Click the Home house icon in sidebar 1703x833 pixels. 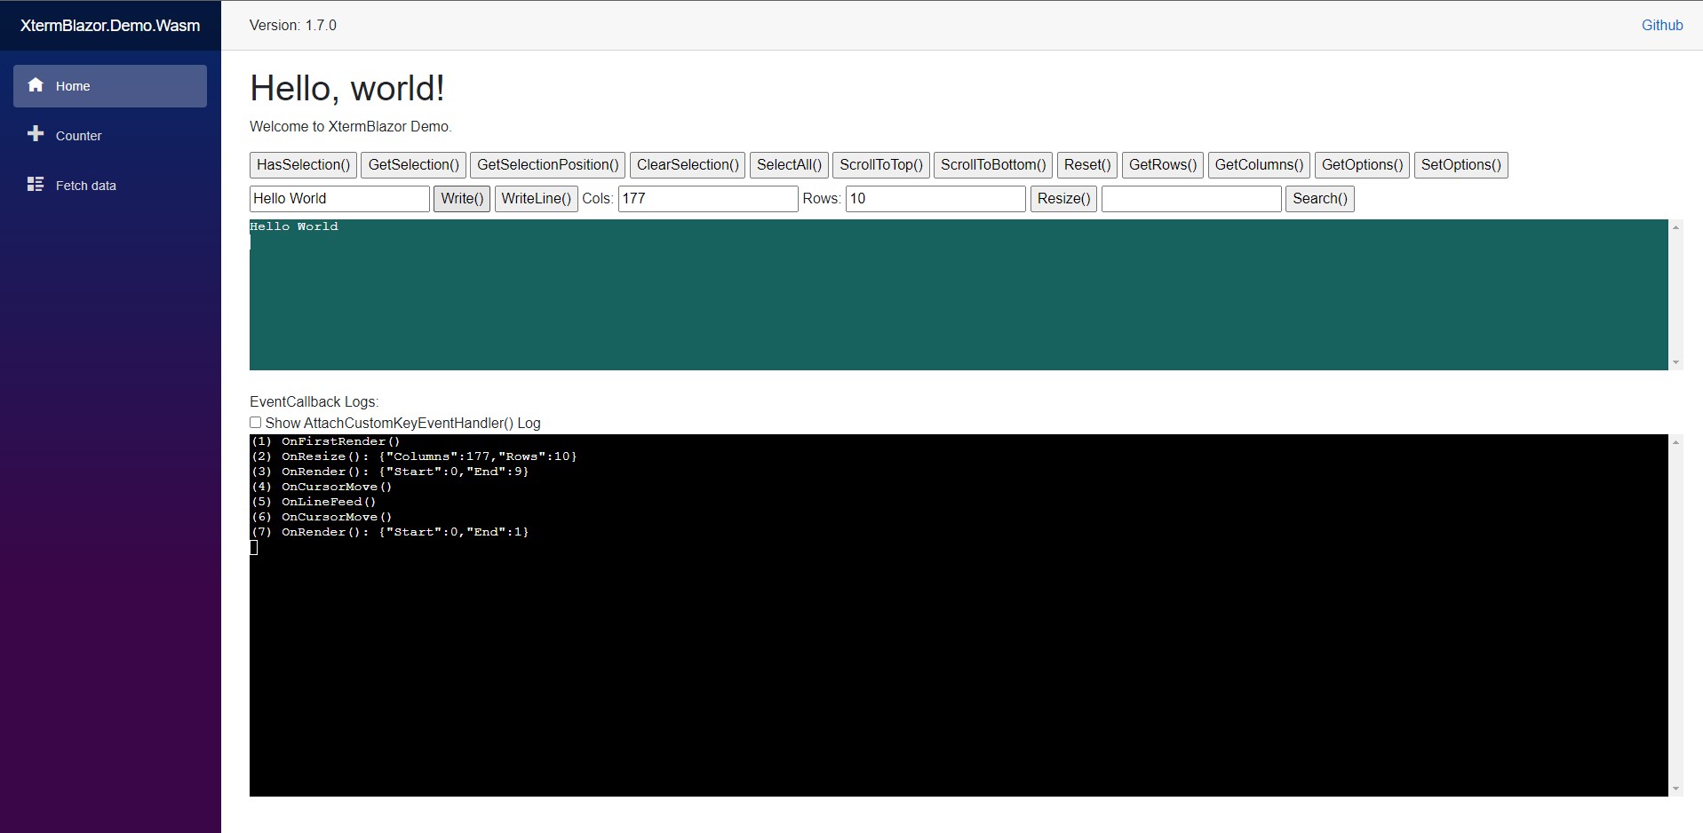point(36,85)
